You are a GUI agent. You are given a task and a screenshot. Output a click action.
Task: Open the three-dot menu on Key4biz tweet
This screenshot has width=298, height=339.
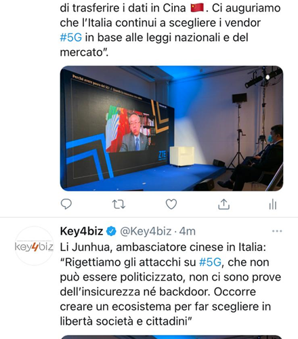pos(277,231)
